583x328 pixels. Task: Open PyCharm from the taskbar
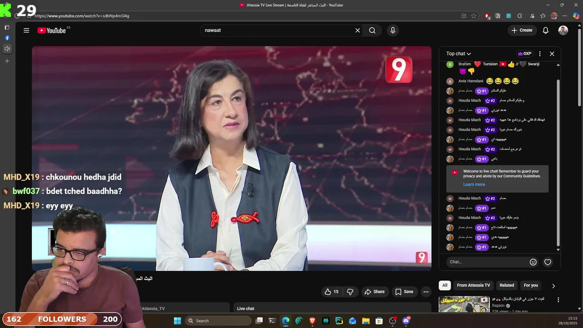click(x=339, y=321)
